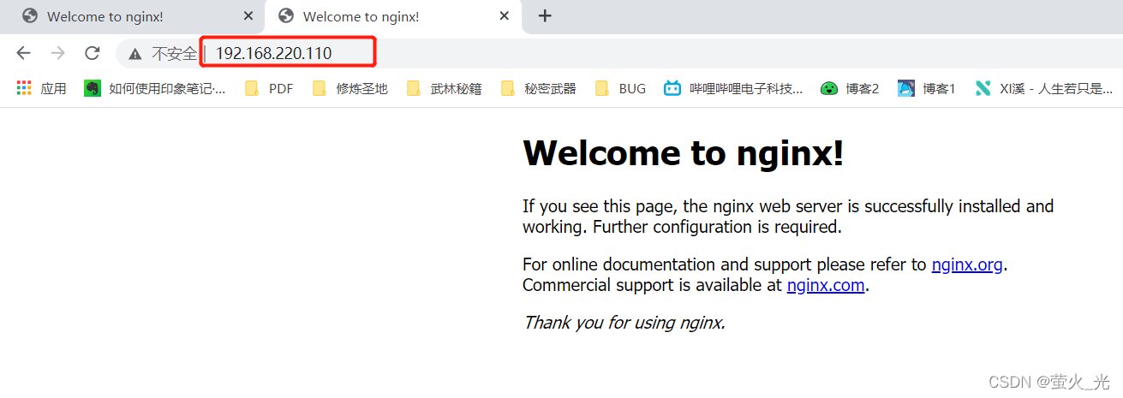Image resolution: width=1123 pixels, height=398 pixels.
Task: Close the active Welcome to nginx tab
Action: click(505, 16)
